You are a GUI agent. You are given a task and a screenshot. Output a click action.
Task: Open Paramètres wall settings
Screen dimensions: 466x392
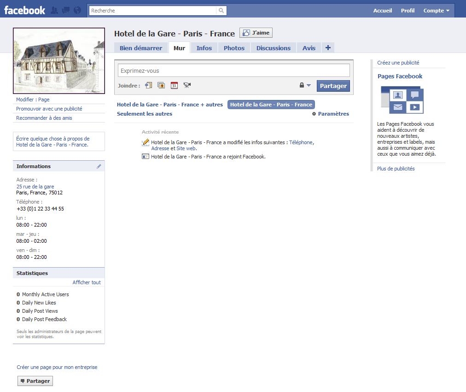333,114
